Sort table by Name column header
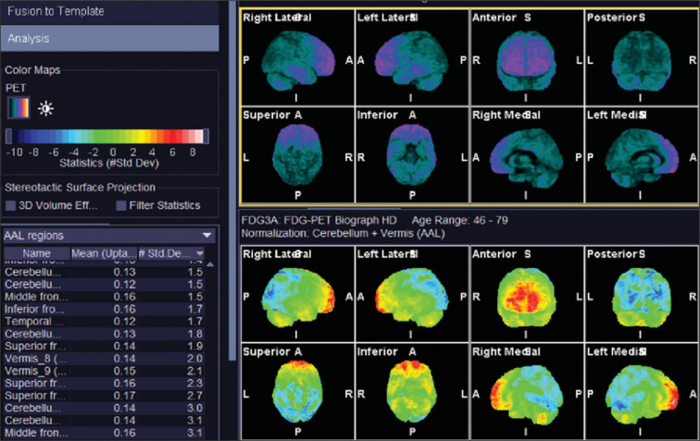Screen dimensions: 700x441 37,253
